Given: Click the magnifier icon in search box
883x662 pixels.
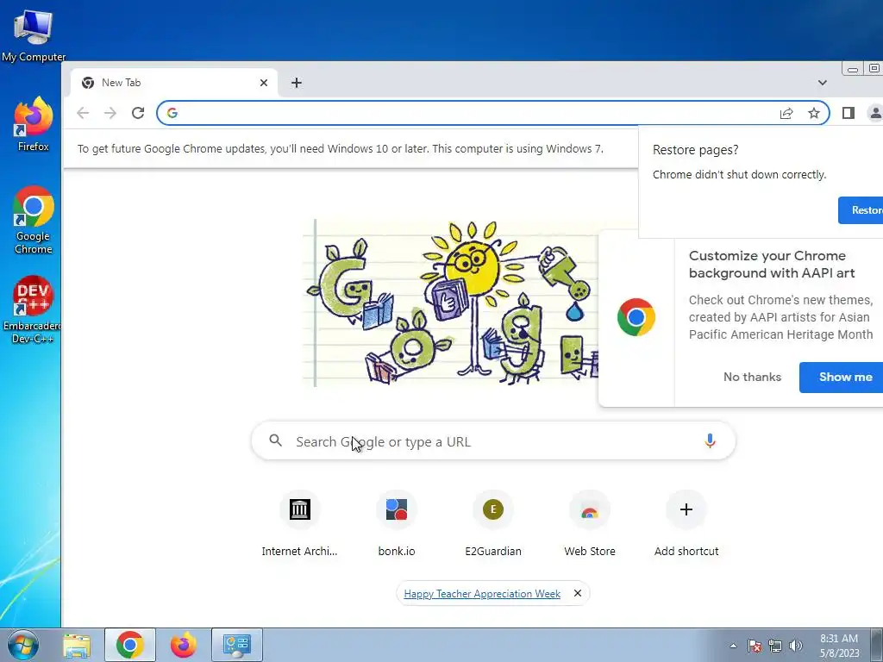Looking at the screenshot, I should [275, 440].
